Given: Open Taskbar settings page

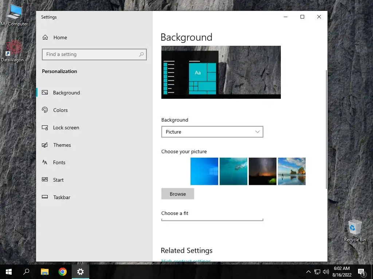Looking at the screenshot, I should [x=94, y=197].
